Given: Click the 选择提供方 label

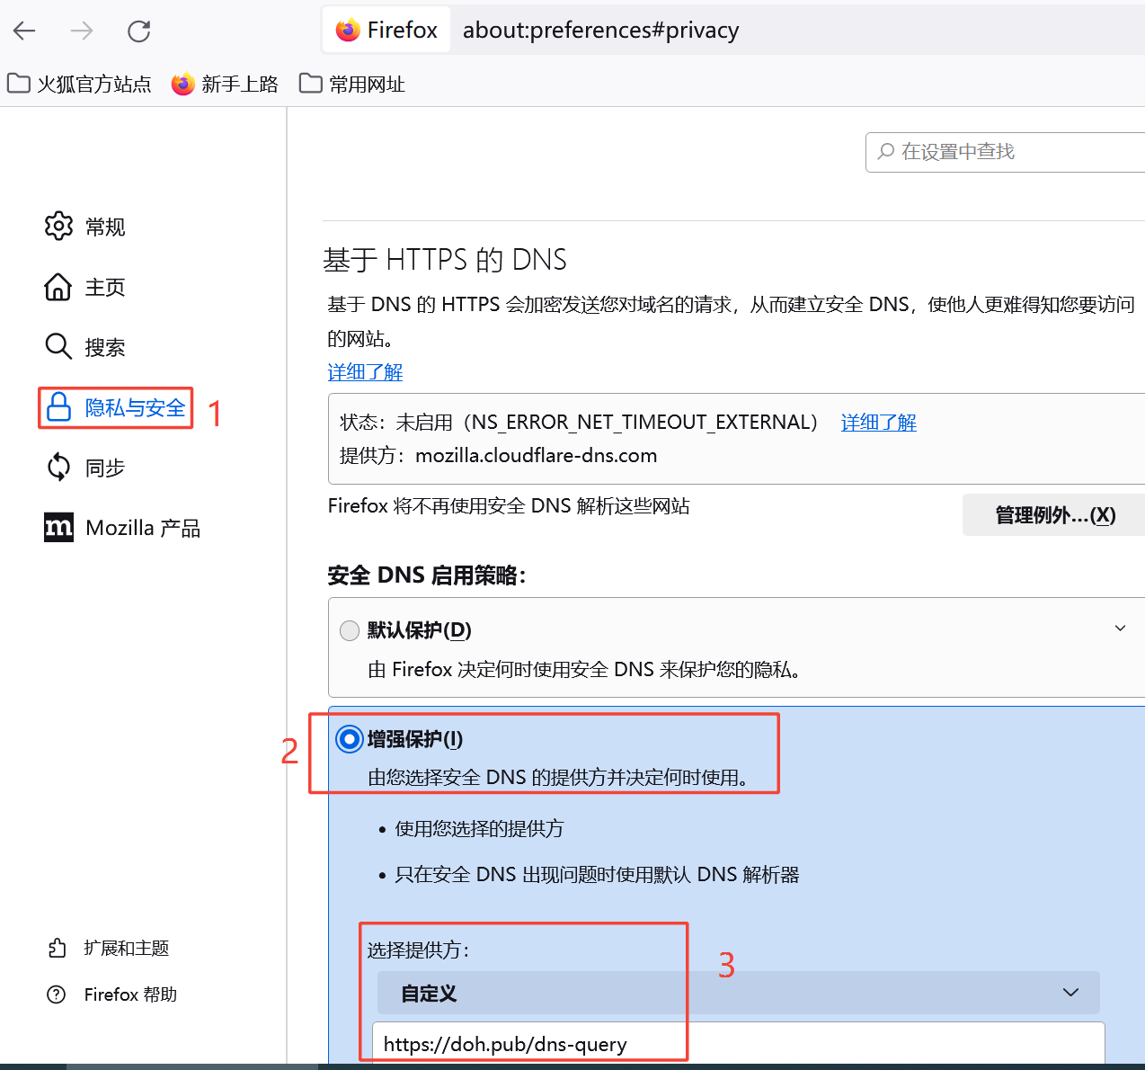Looking at the screenshot, I should 418,950.
